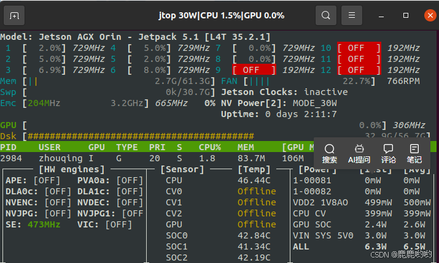Click the GPU 306MHz frequency value
The image size is (439, 263).
[409, 126]
